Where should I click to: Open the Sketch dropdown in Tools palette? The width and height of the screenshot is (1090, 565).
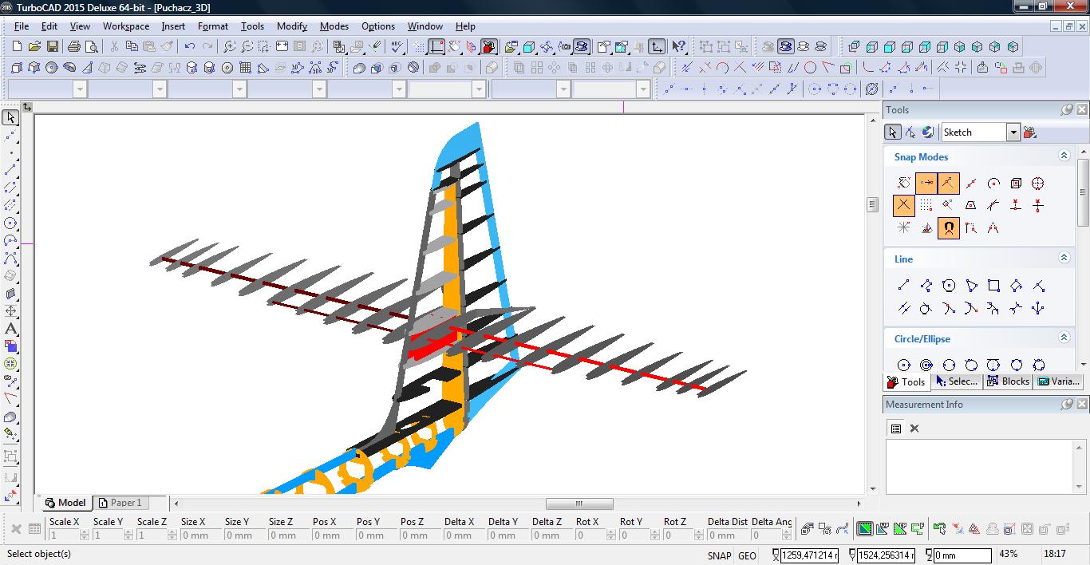tap(1013, 132)
